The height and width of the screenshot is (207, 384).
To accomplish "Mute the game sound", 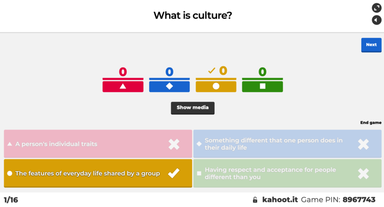I will click(x=376, y=20).
